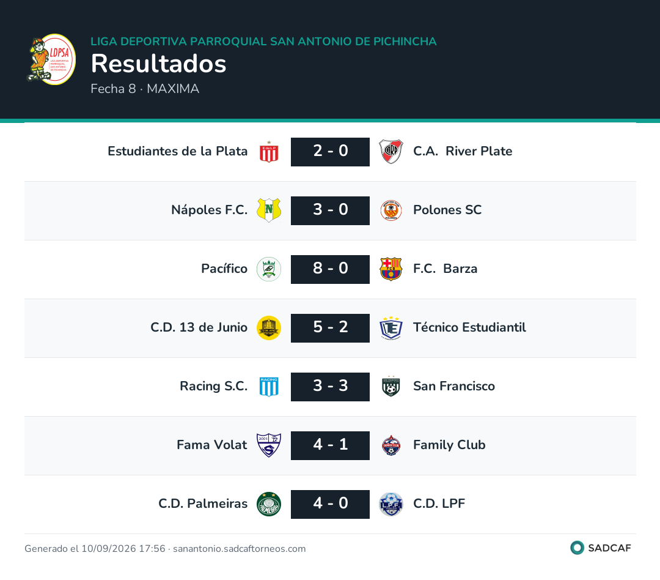
Task: Click the F.C. Barza crest
Action: coord(391,269)
